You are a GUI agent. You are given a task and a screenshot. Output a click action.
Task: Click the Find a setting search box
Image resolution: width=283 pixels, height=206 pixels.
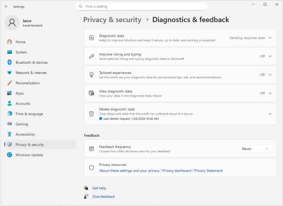point(141,7)
